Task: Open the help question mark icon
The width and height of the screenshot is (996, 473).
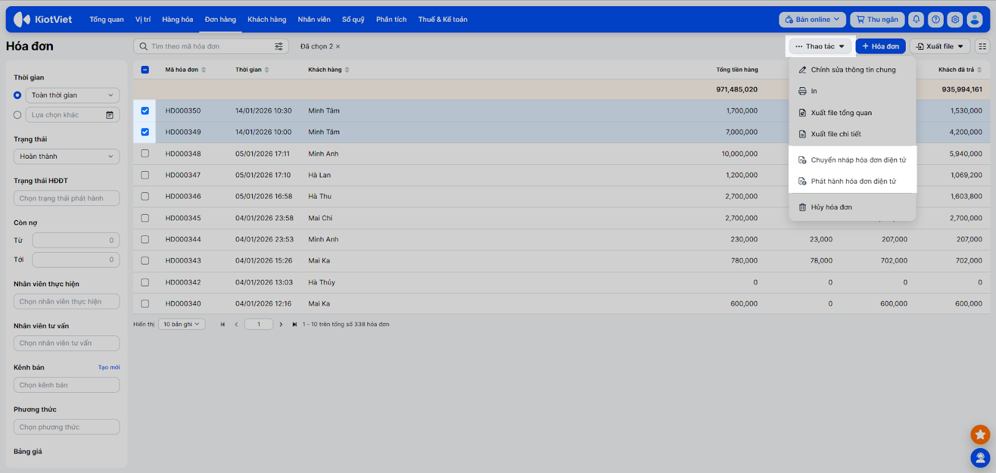Action: coord(936,19)
